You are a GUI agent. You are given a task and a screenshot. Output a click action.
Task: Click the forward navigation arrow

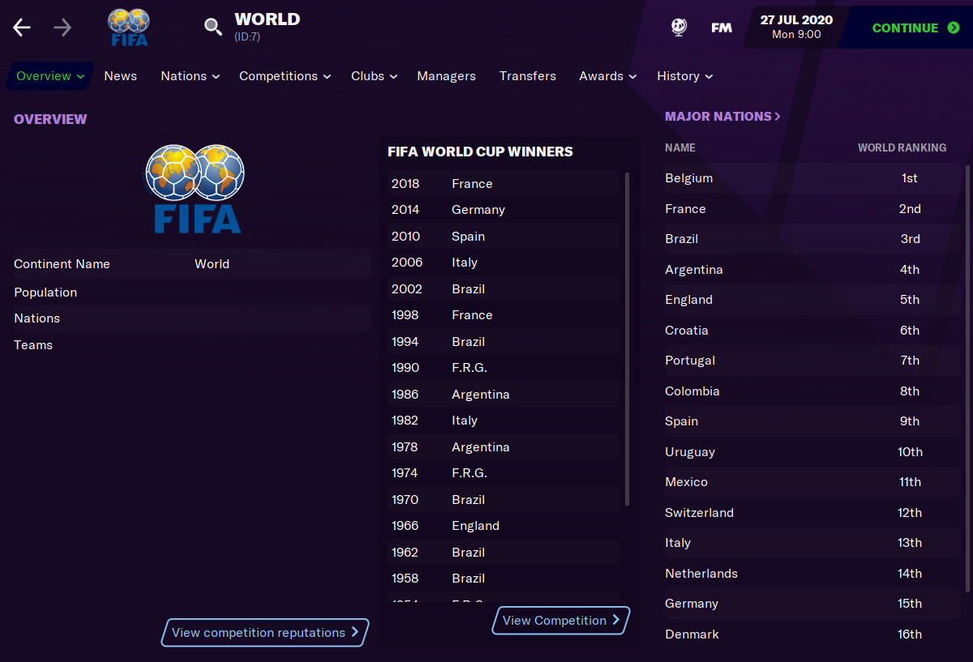(x=62, y=27)
